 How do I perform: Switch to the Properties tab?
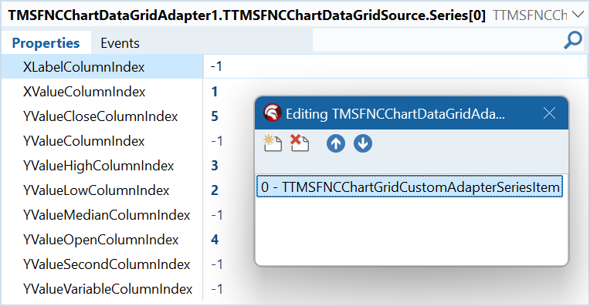(46, 43)
